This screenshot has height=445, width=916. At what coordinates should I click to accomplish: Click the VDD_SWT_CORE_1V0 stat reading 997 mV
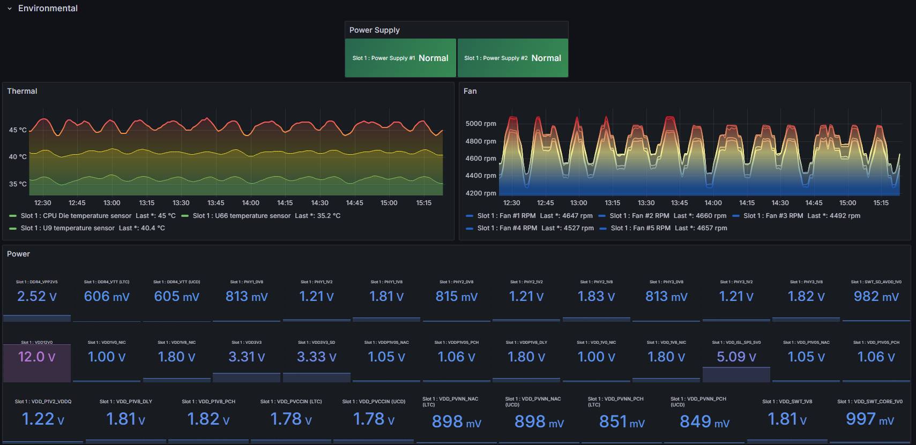tap(870, 419)
